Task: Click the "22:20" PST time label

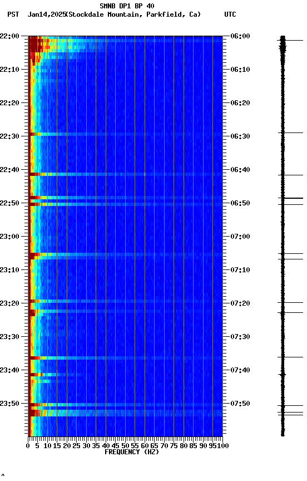Action: point(9,103)
